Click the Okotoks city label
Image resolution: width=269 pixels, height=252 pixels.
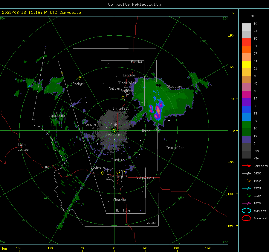tap(120, 200)
